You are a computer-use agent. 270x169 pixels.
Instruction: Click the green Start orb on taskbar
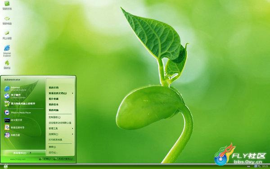coord(6,166)
